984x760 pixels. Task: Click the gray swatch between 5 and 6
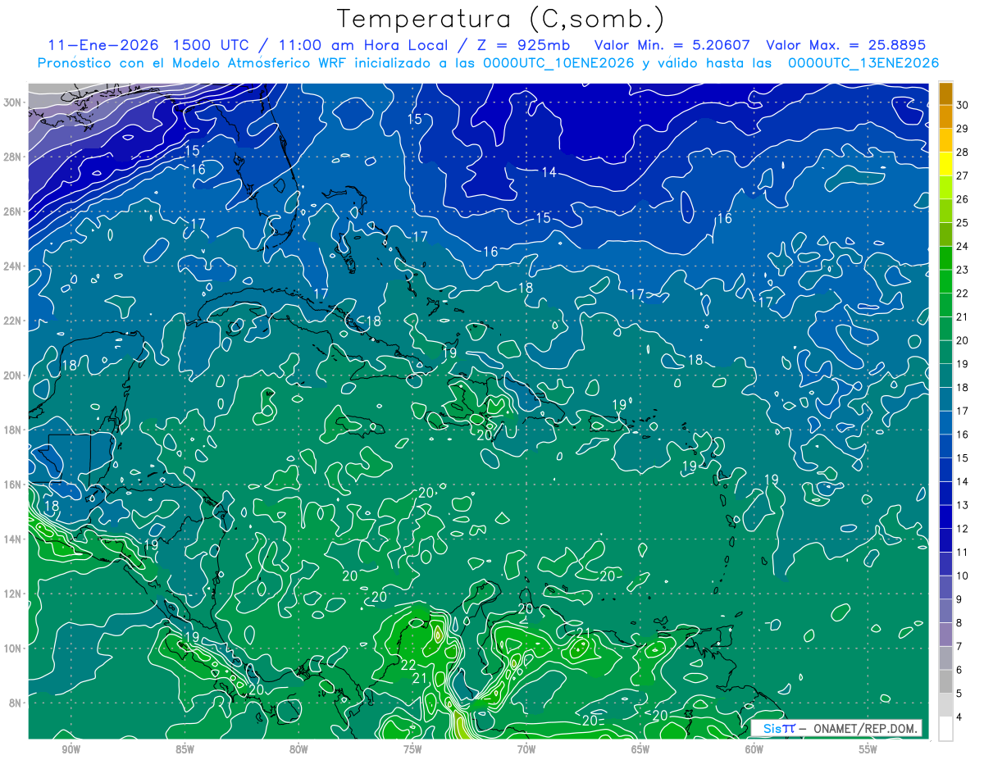click(x=945, y=682)
